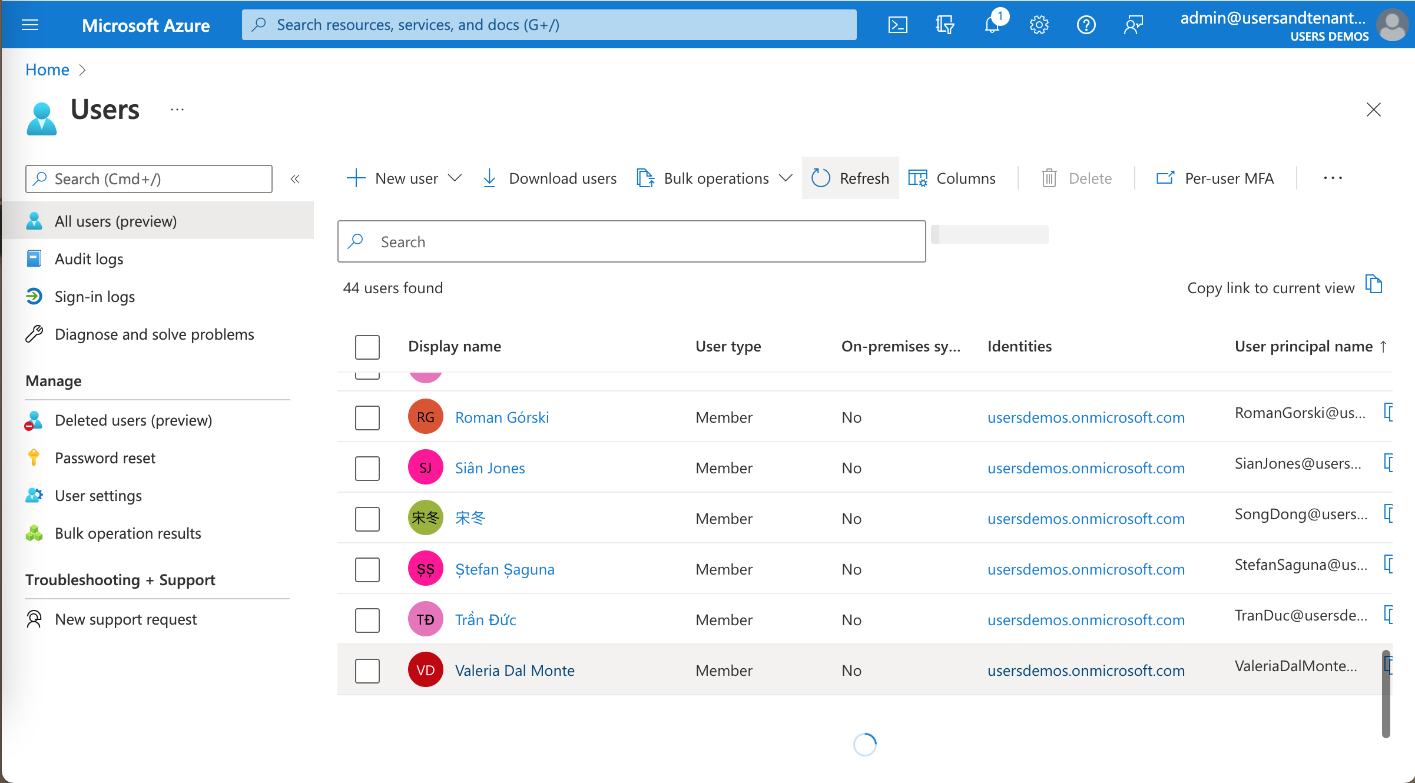Open 宋冬 user profile link

click(470, 518)
